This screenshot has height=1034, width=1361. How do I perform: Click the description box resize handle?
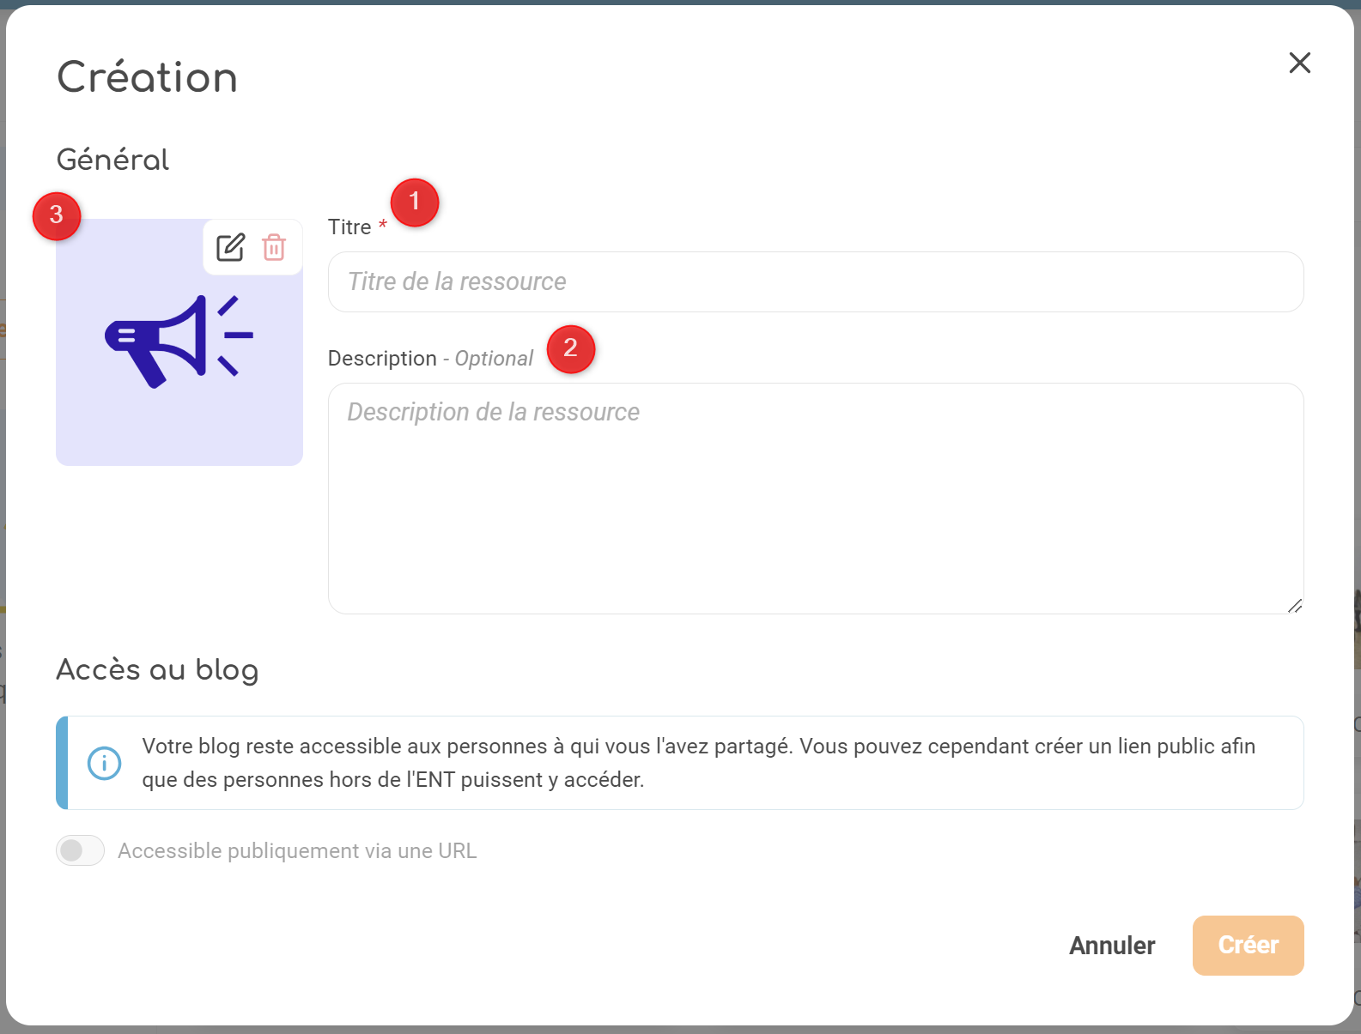tap(1295, 606)
